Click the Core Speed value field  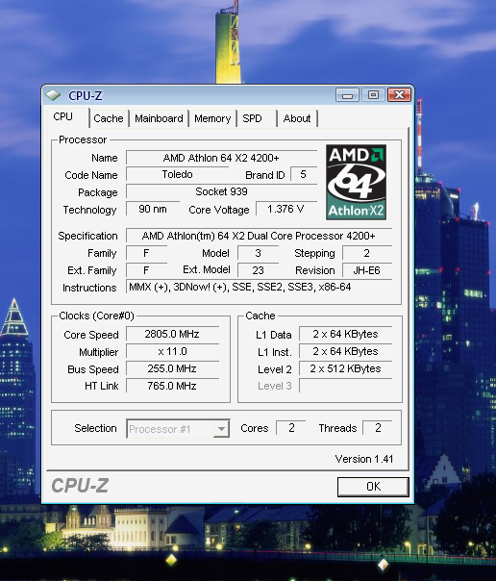(x=172, y=334)
